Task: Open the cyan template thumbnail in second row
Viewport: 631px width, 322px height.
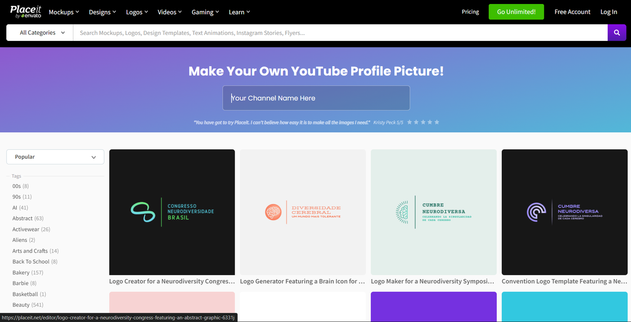Action: click(x=564, y=307)
